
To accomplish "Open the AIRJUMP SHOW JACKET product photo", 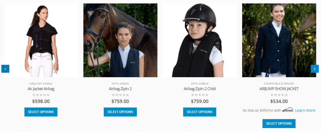I will coord(279,40).
